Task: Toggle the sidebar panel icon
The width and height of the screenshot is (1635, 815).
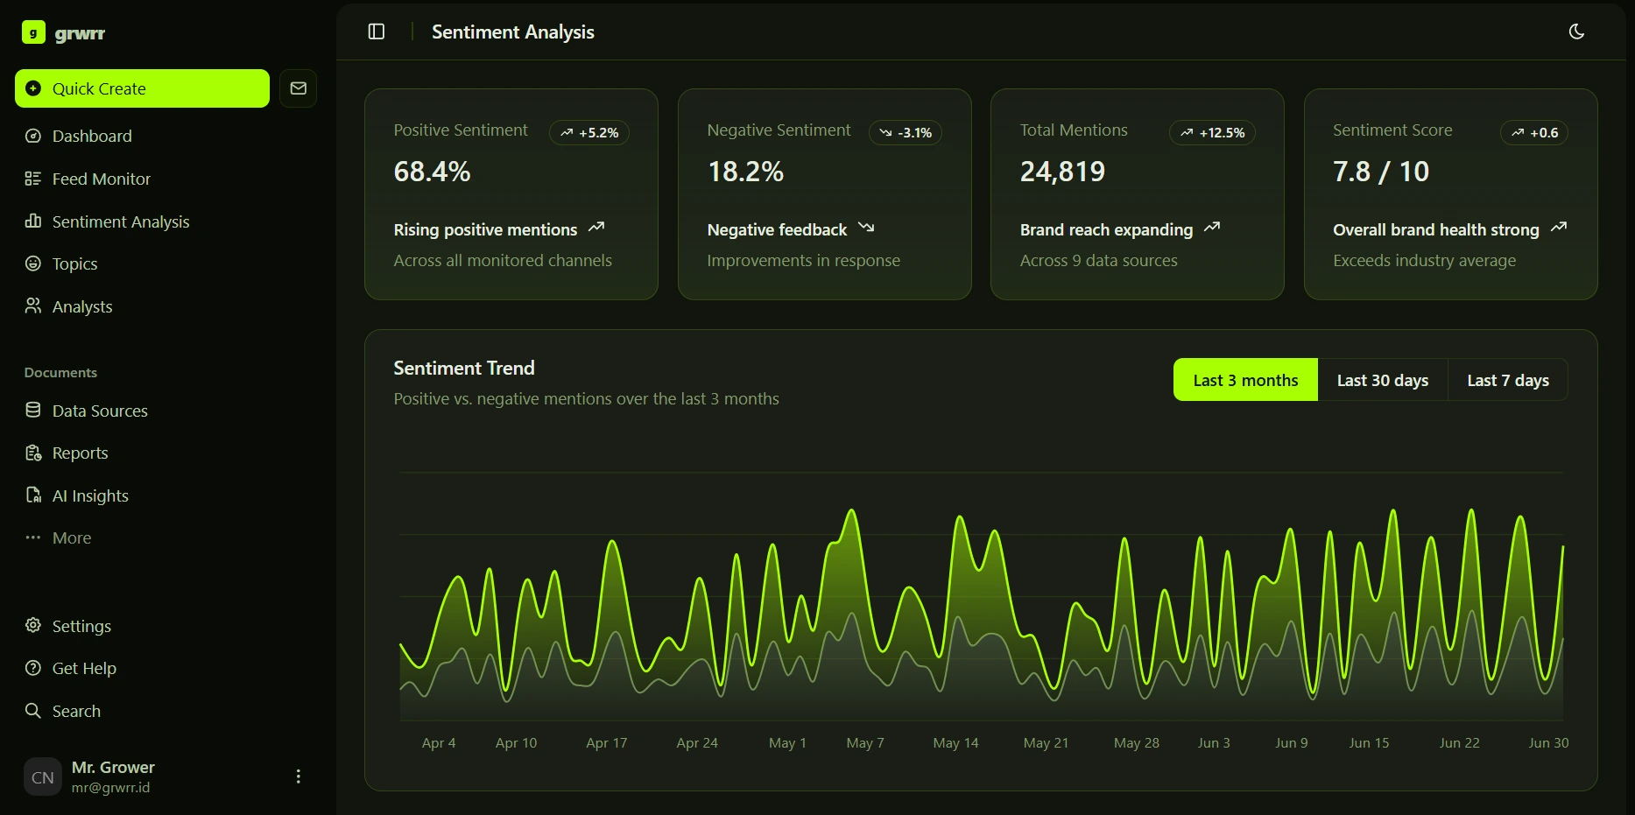Action: [x=377, y=32]
